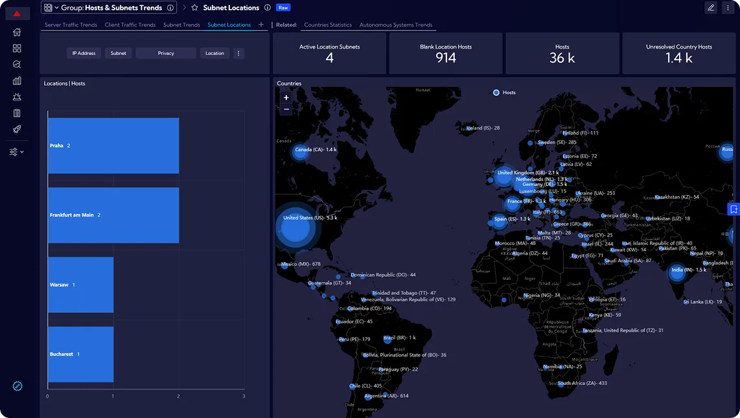Open the Countries Statistics related tab

click(x=328, y=25)
